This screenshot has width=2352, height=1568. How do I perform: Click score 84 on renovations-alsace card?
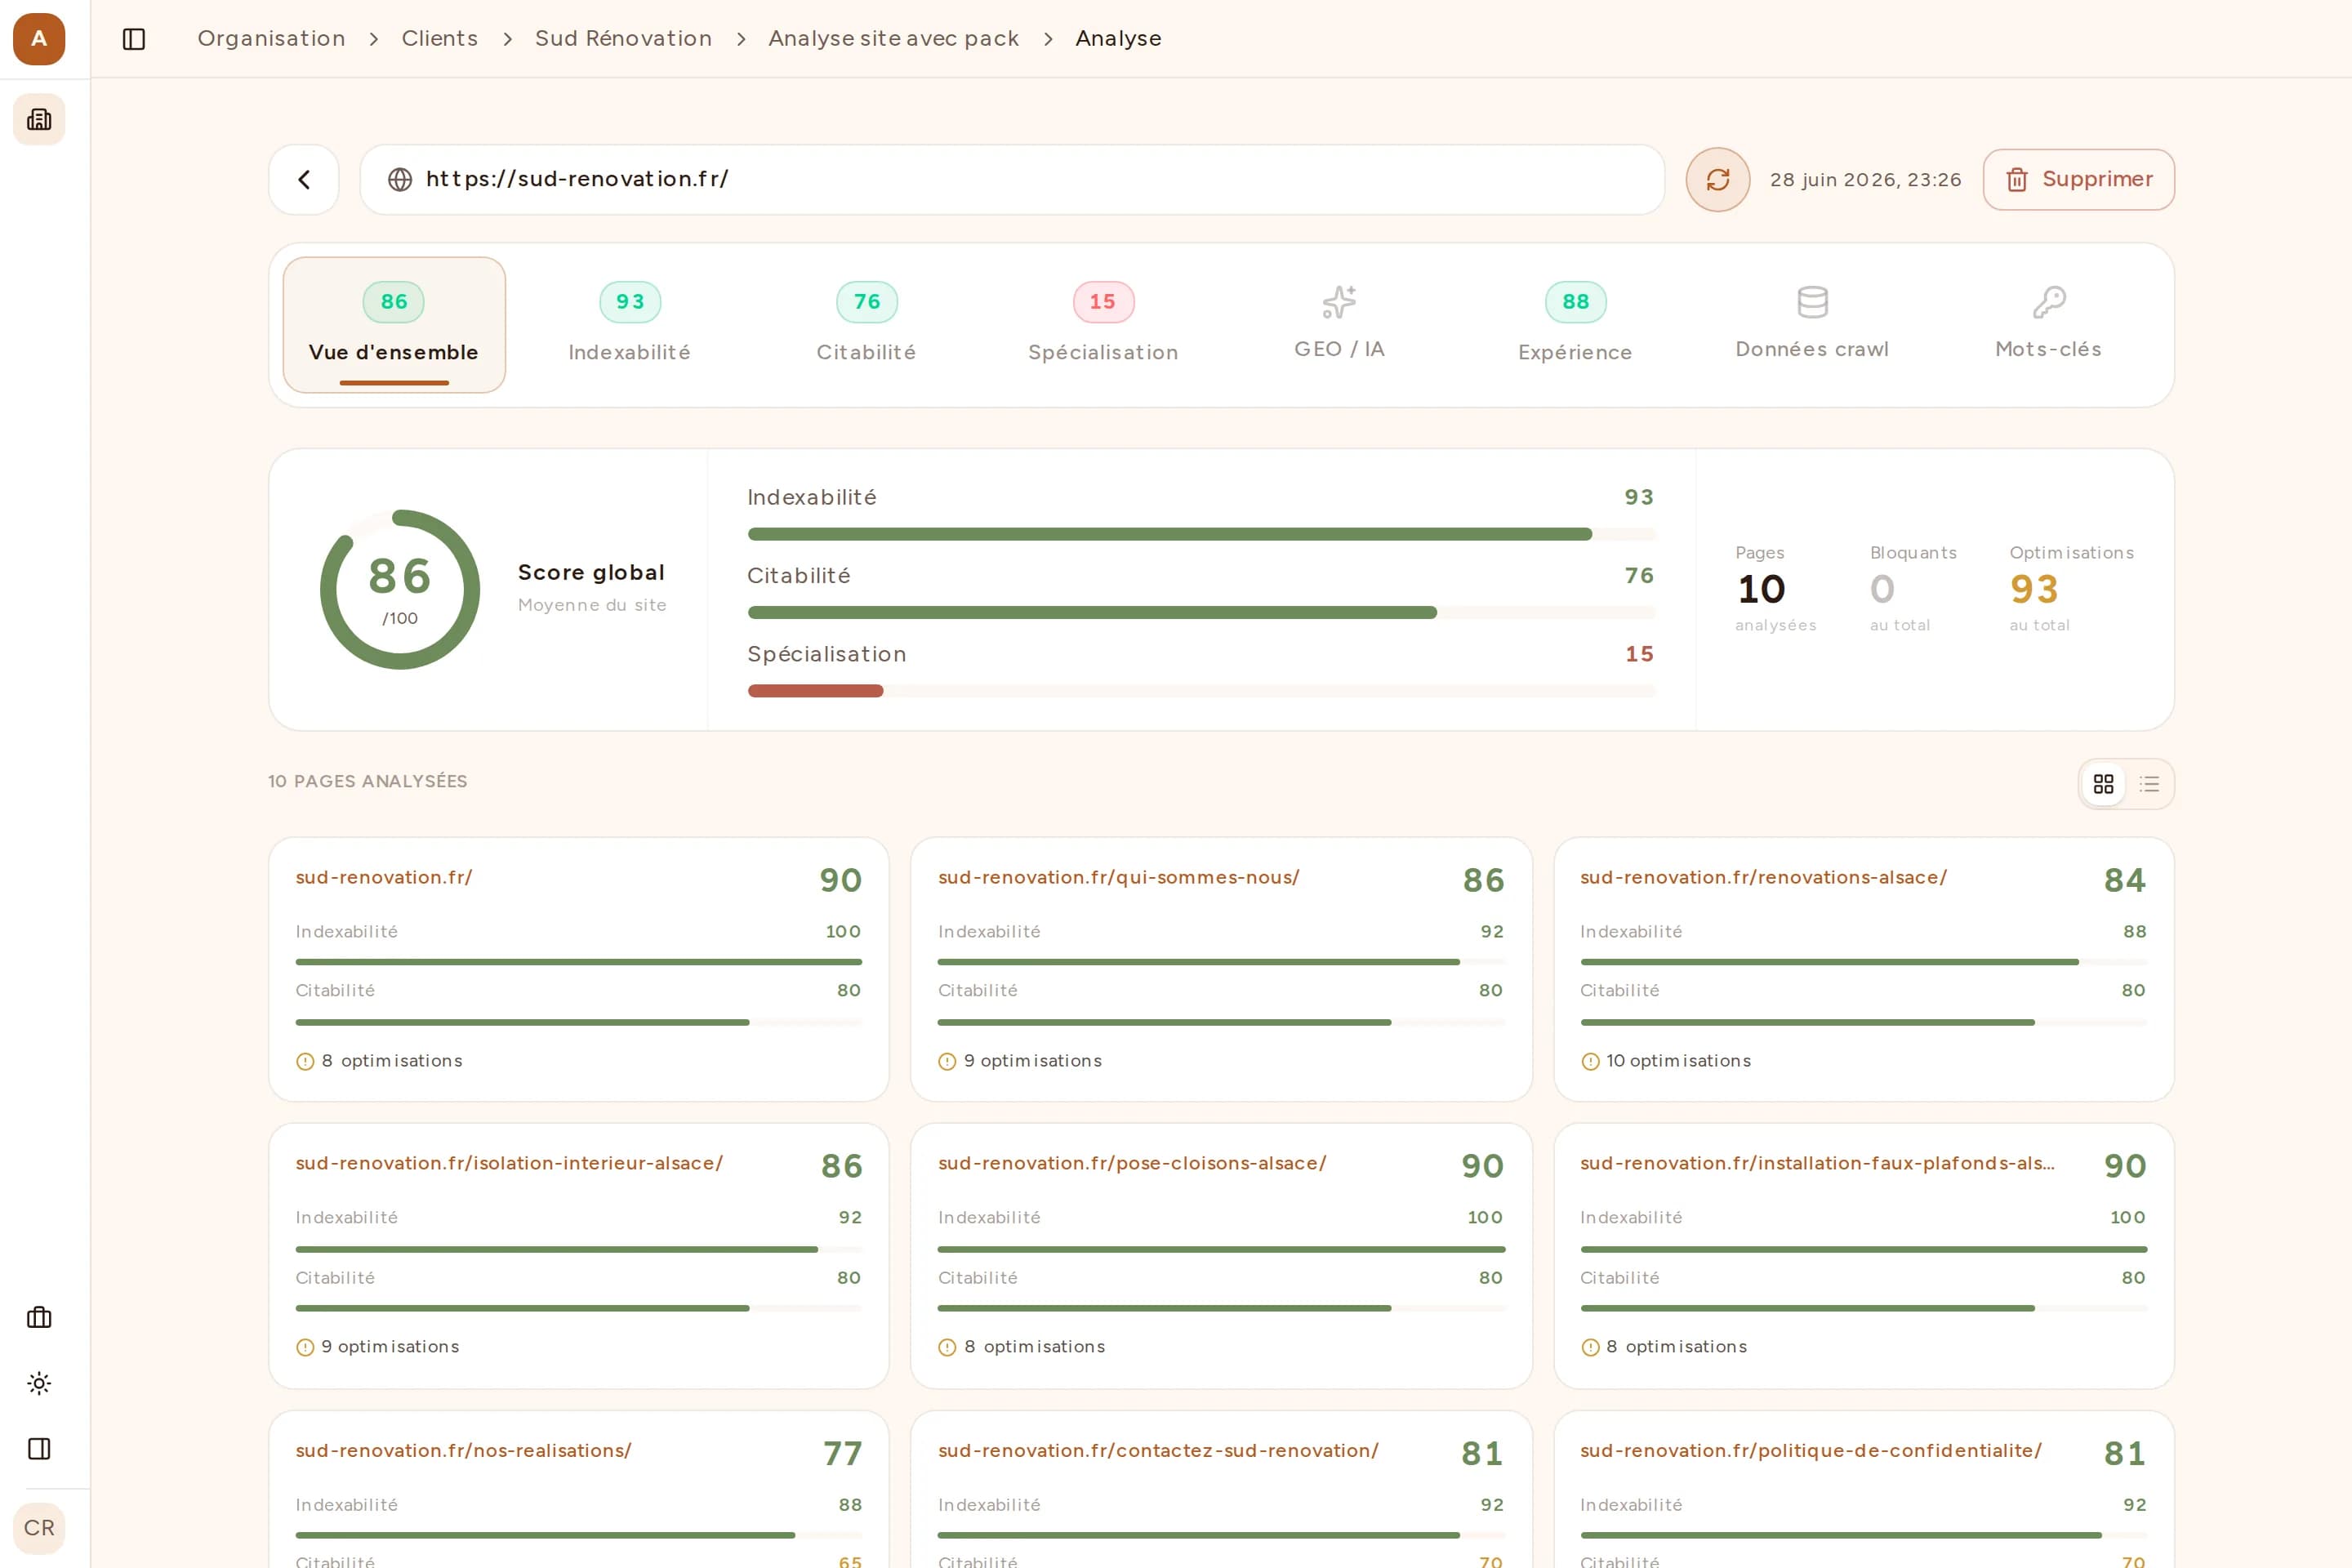coord(2124,880)
